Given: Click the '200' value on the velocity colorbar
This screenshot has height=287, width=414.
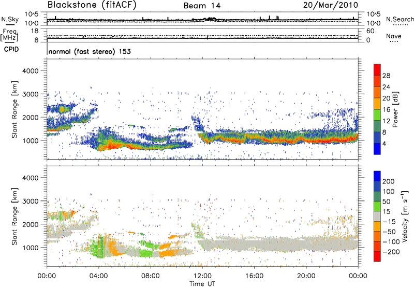Looking at the screenshot, I should click(389, 181).
